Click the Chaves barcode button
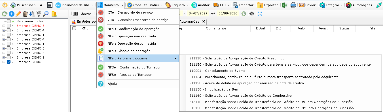This screenshot has height=112, width=383. [x=82, y=14]
